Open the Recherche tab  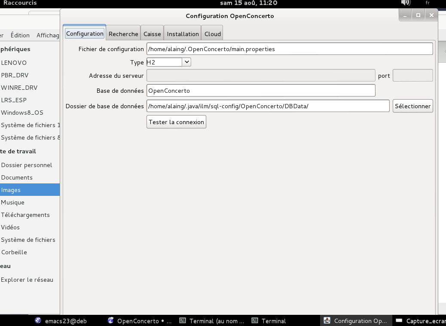tap(123, 34)
